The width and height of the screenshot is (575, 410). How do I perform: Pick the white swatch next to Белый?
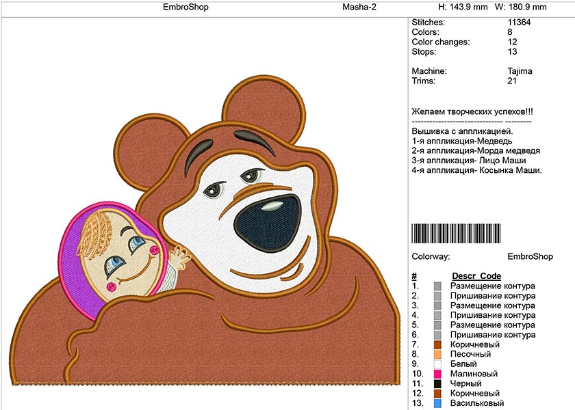point(437,364)
